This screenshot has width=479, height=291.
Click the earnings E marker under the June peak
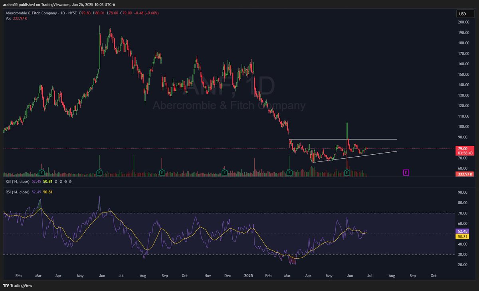[346, 173]
